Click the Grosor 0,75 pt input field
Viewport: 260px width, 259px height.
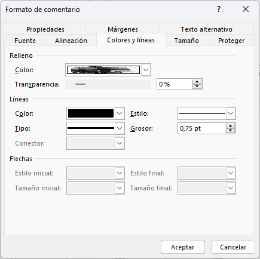coord(201,128)
